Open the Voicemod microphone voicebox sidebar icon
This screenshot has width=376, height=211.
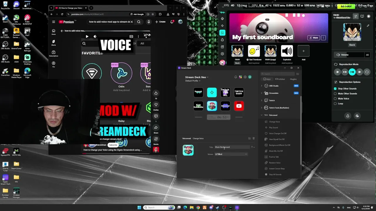tap(222, 18)
